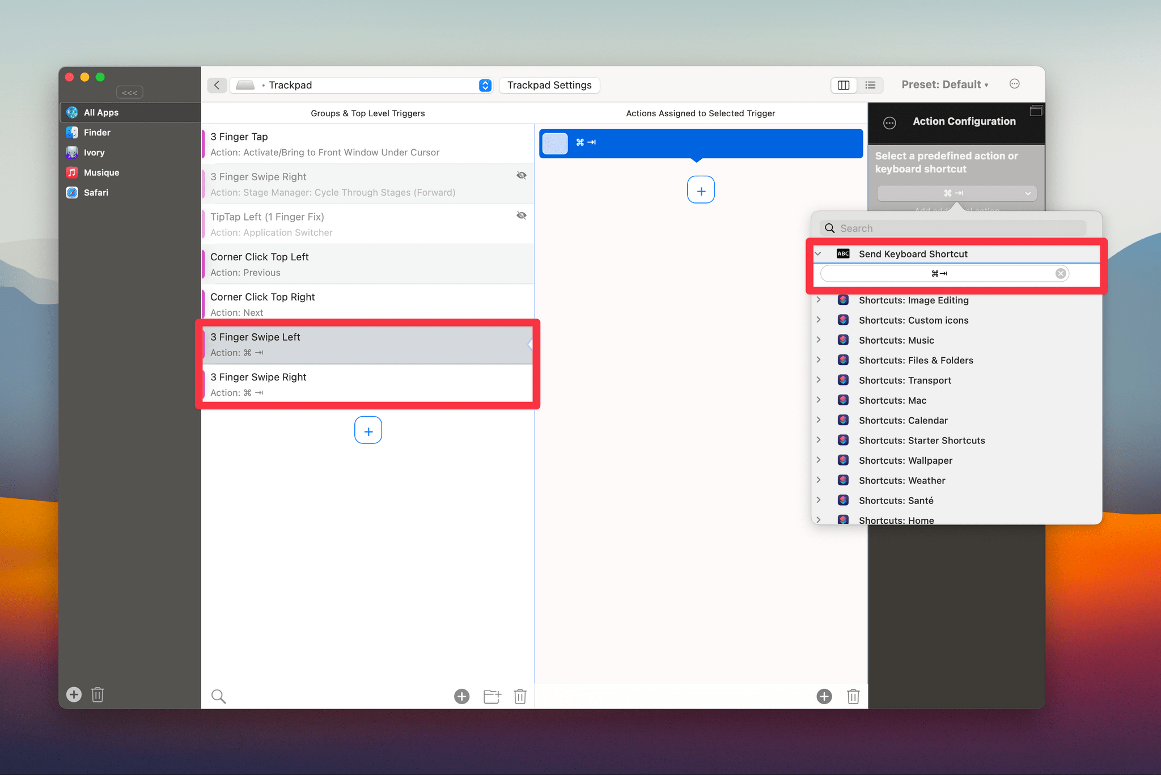Switch to list view layout icon
The height and width of the screenshot is (775, 1161).
[870, 85]
